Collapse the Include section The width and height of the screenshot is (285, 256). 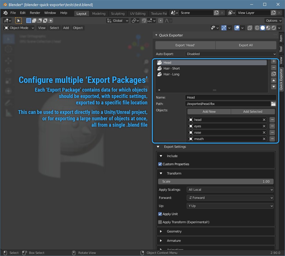click(x=161, y=156)
